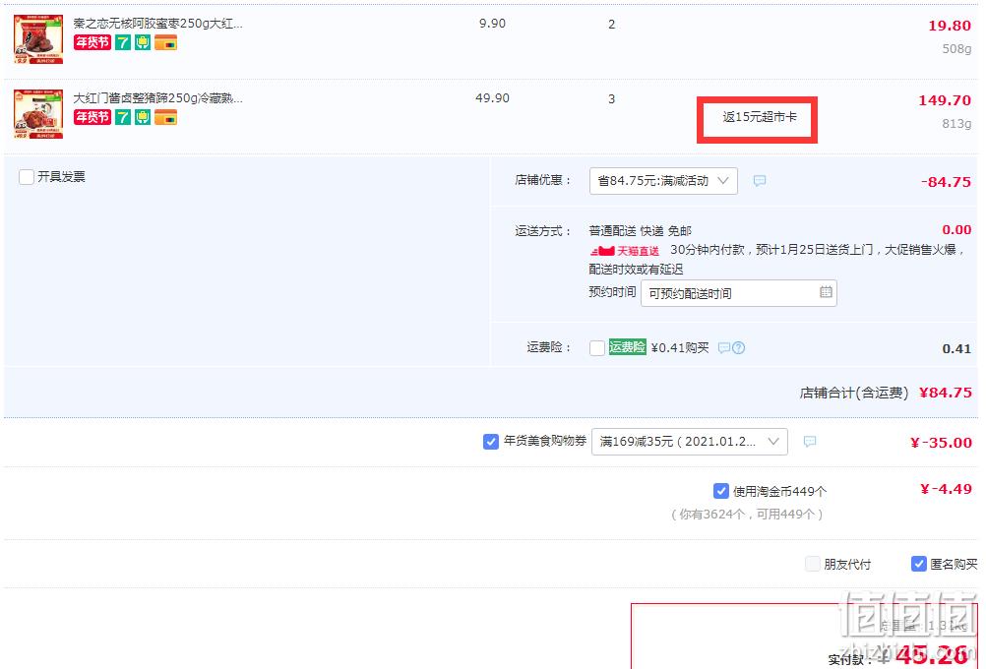This screenshot has height=669, width=986.
Task: Tick the 开具发票 invoice checkbox
Action: coord(27,177)
